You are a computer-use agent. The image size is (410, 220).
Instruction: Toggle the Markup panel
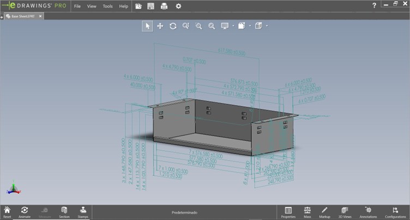[324, 211]
